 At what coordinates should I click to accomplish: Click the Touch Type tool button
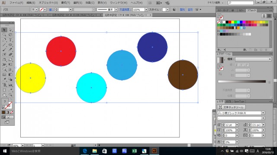pyautogui.click(x=231, y=107)
